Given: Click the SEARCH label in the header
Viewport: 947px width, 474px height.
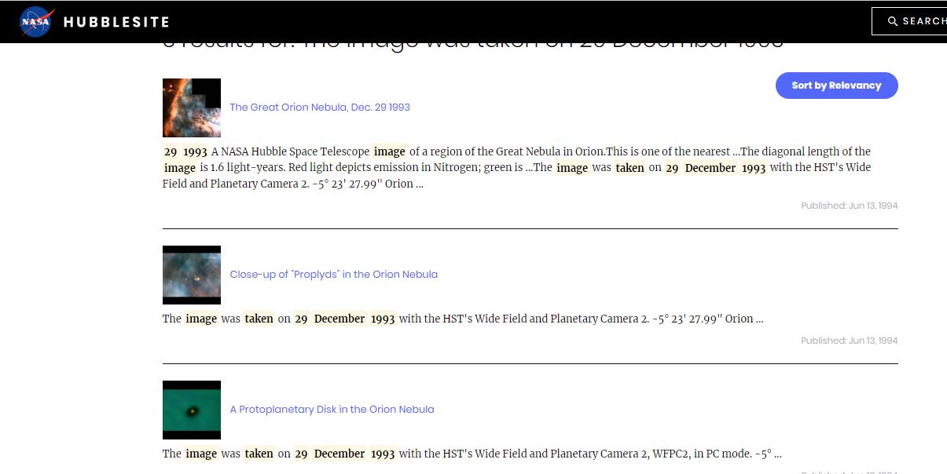Looking at the screenshot, I should click(923, 21).
